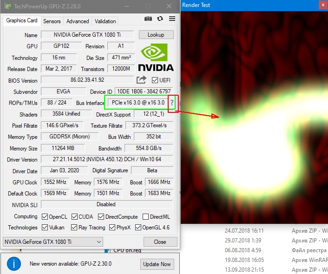This screenshot has height=274, width=328.
Task: Toggle the UEFI checkbox
Action: [x=155, y=80]
